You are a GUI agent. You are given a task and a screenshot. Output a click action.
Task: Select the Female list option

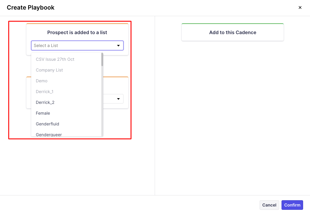43,113
